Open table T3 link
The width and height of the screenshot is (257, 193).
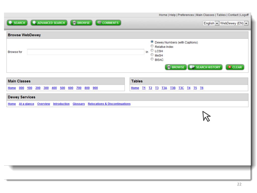pyautogui.click(x=157, y=88)
